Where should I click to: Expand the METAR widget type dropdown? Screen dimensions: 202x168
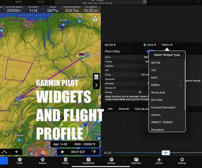click(x=110, y=45)
